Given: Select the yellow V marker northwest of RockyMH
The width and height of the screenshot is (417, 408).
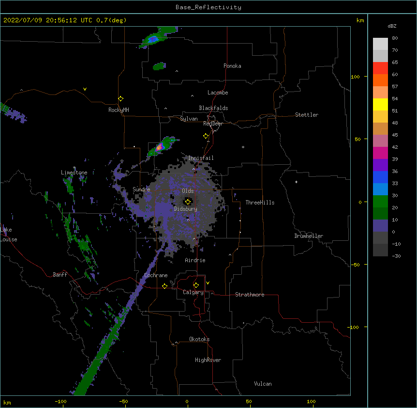Looking at the screenshot, I should (85, 89).
